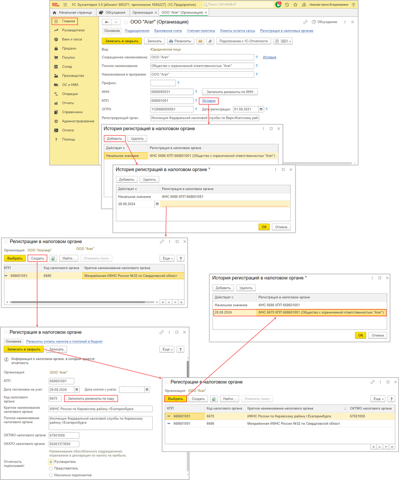The image size is (399, 480).
Task: Select history row ФНС 6670 КПП 668601001
Action: point(300,312)
